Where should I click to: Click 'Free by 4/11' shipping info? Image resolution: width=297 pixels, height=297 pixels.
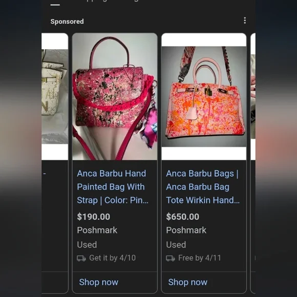point(200,258)
